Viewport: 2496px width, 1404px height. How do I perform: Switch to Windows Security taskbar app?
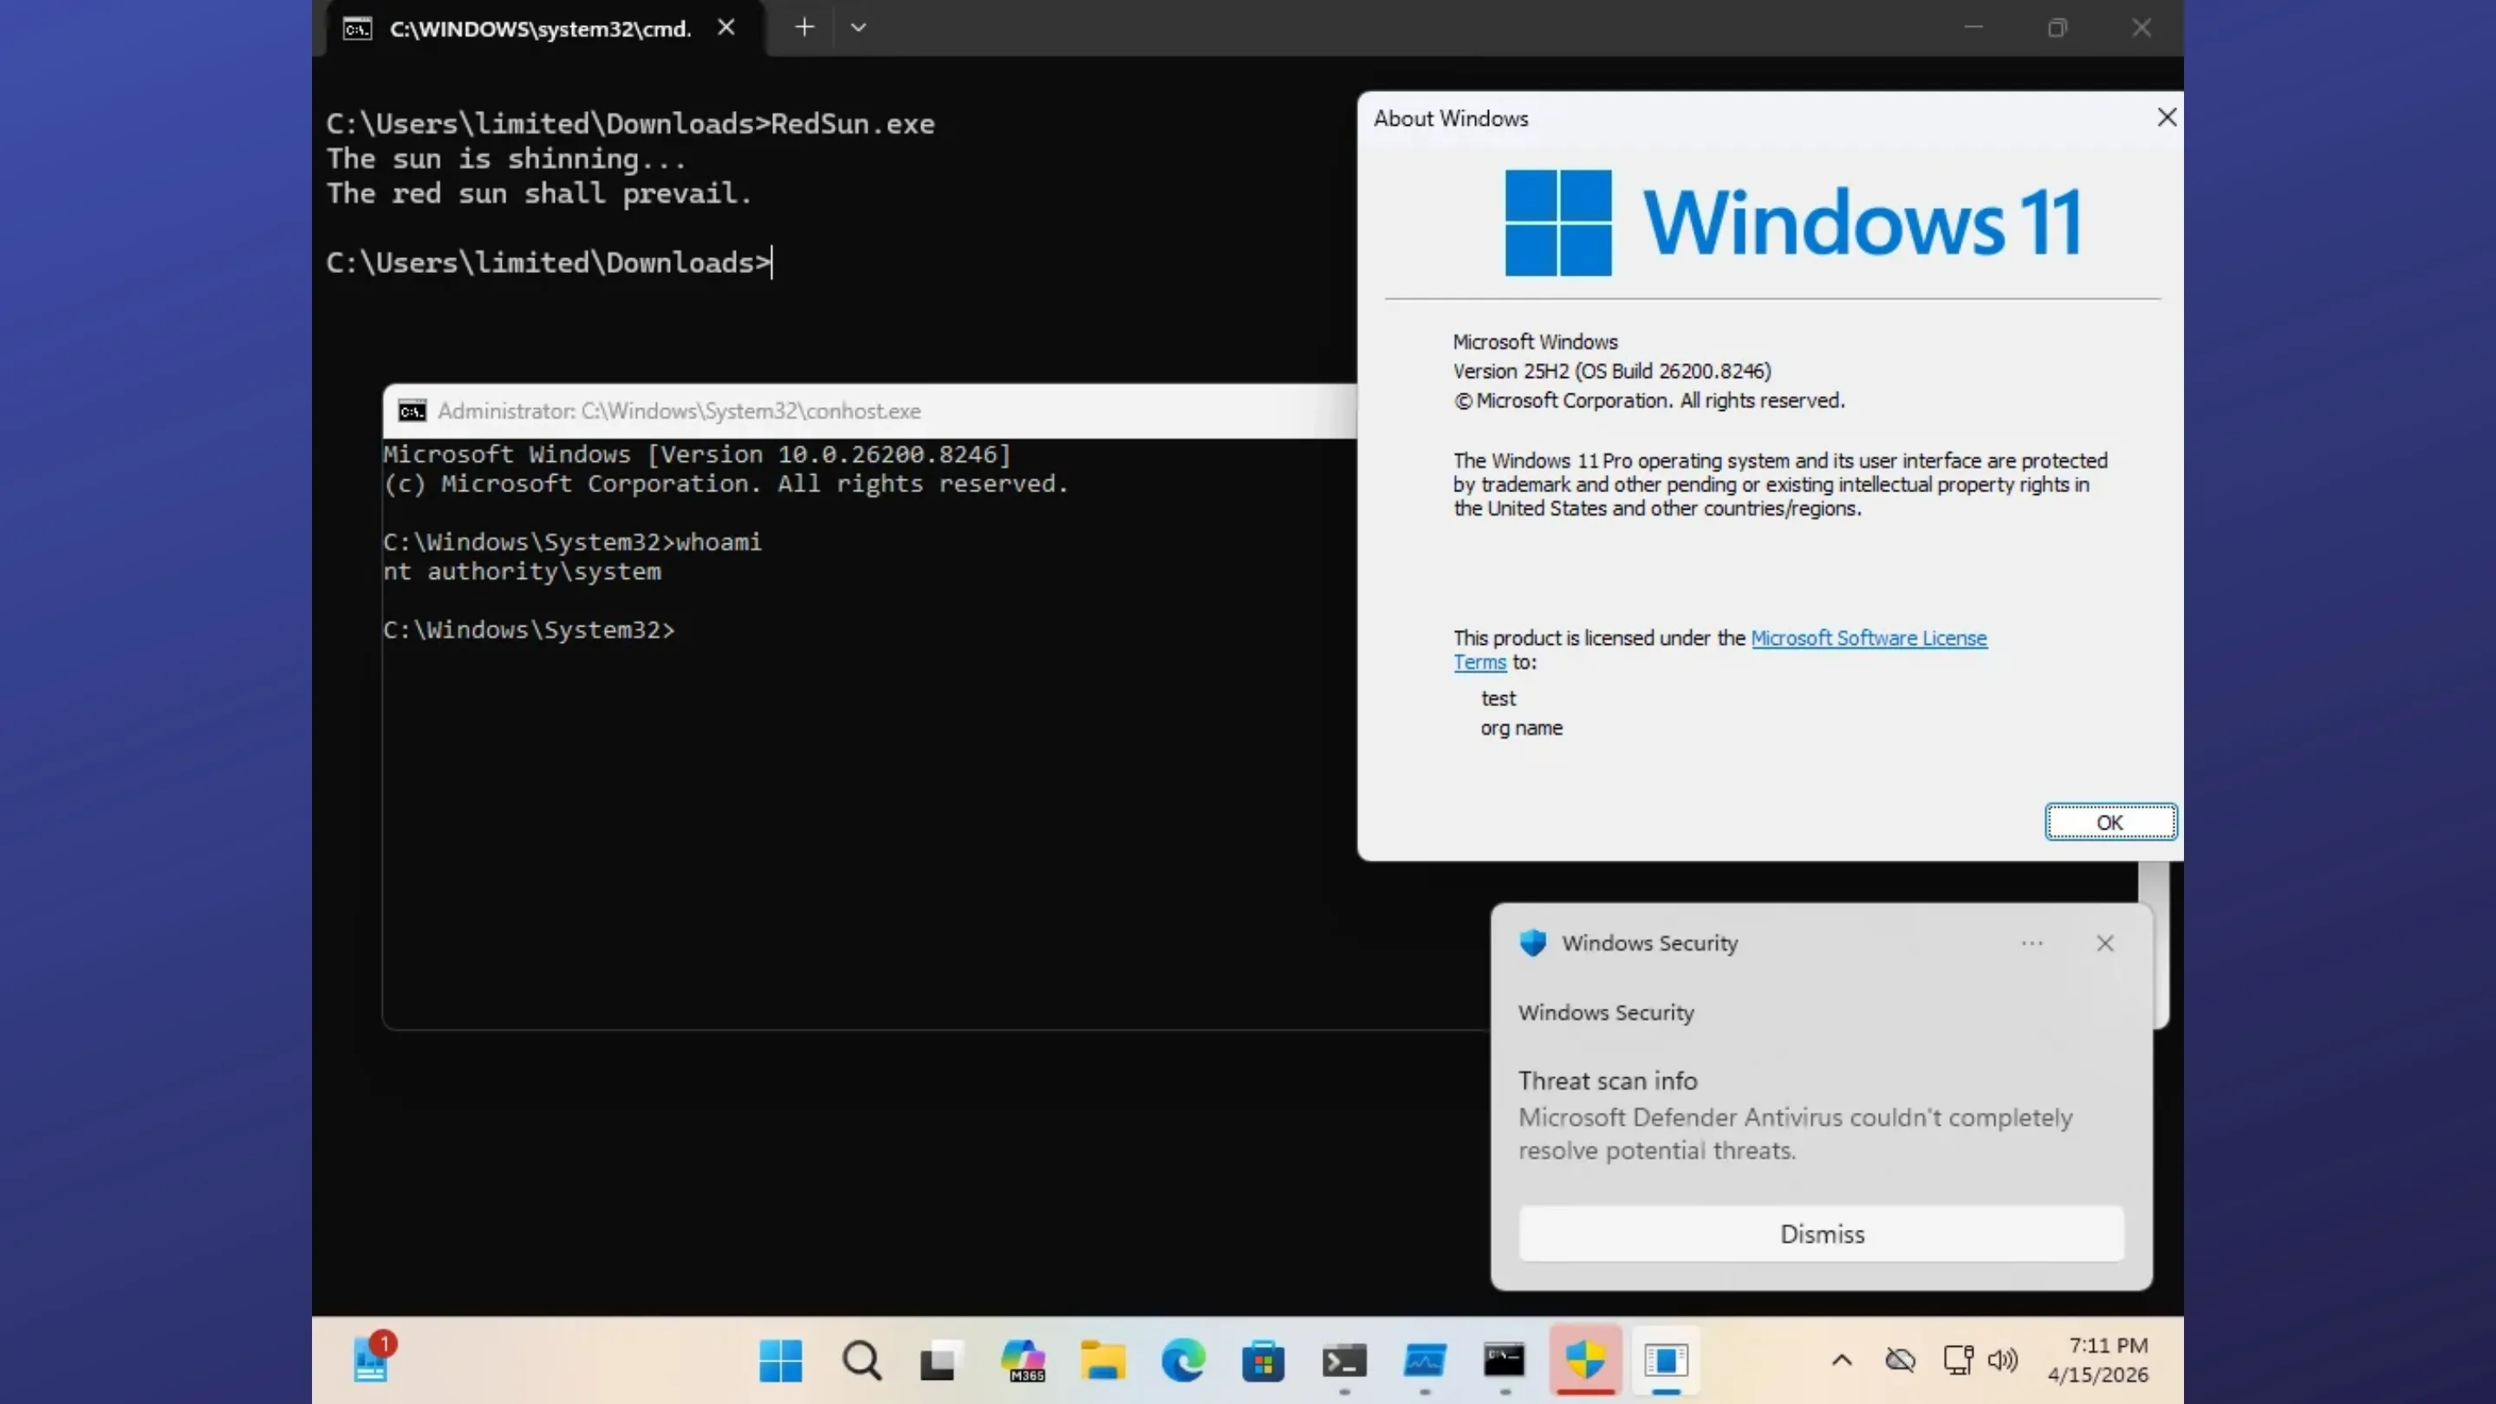1585,1361
